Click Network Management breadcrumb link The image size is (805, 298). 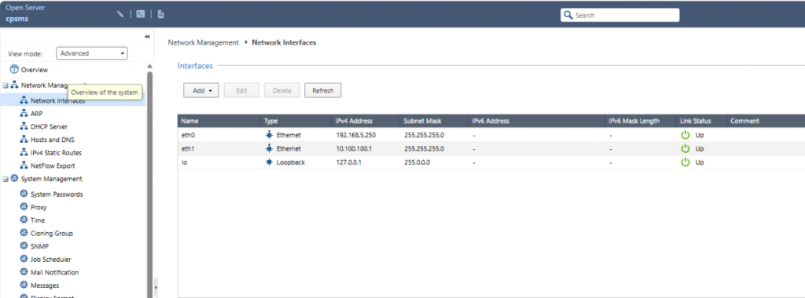tap(204, 42)
